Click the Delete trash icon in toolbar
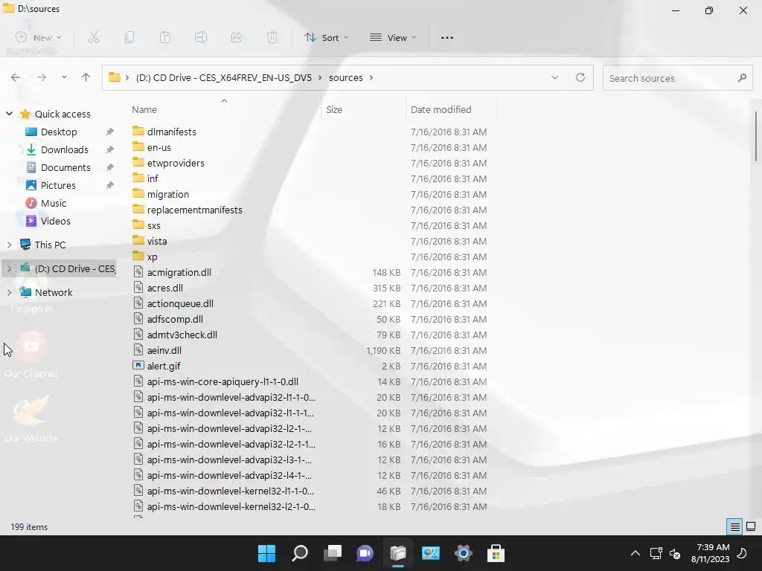This screenshot has height=571, width=762. (272, 37)
